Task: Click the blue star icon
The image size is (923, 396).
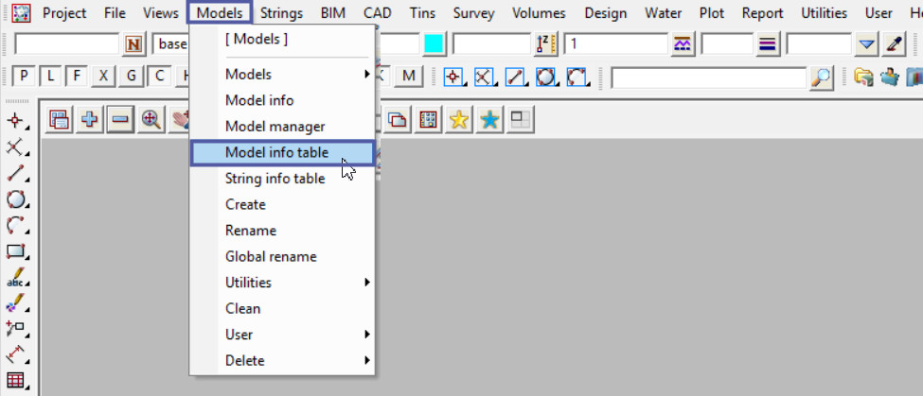Action: pyautogui.click(x=489, y=120)
